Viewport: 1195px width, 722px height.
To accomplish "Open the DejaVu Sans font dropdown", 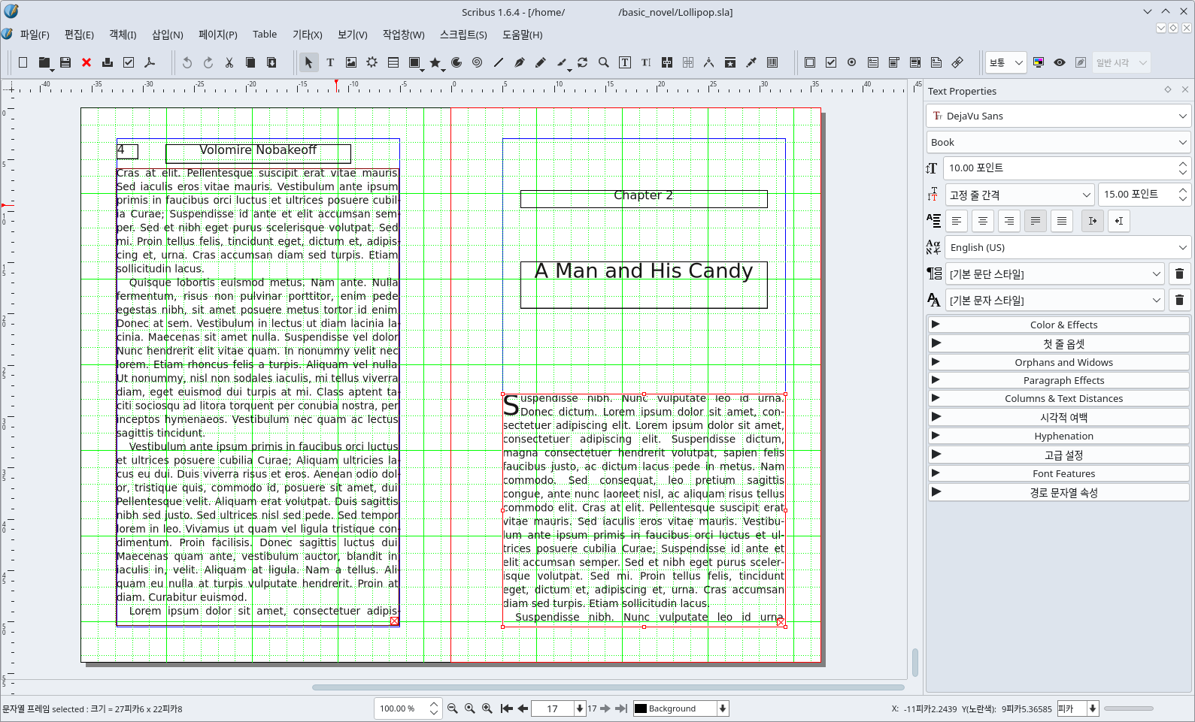I will [1058, 116].
